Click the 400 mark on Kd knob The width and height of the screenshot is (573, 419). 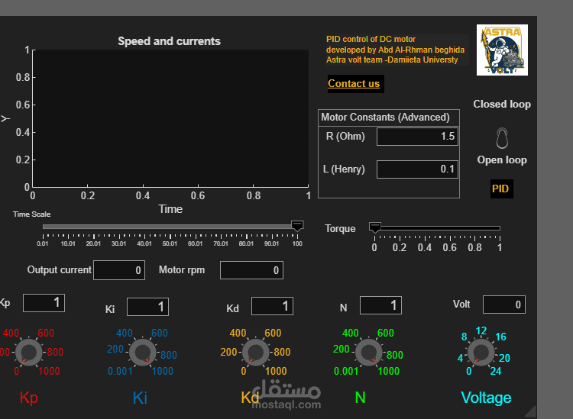tap(238, 333)
